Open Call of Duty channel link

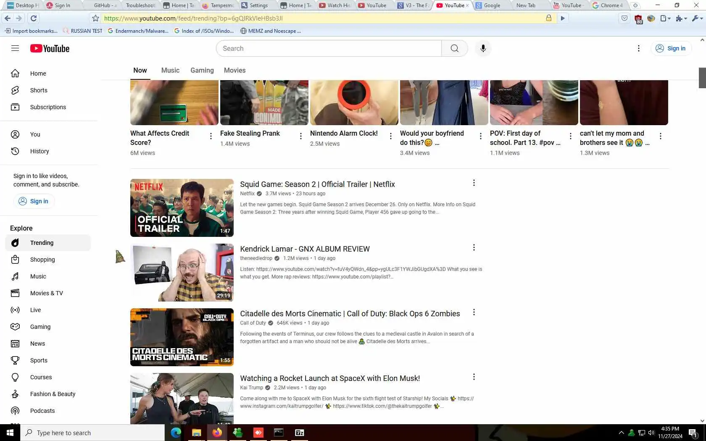click(253, 323)
